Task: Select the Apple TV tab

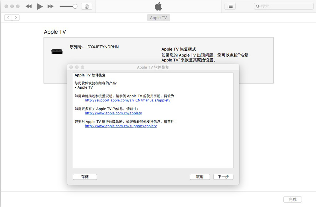Action: click(158, 18)
